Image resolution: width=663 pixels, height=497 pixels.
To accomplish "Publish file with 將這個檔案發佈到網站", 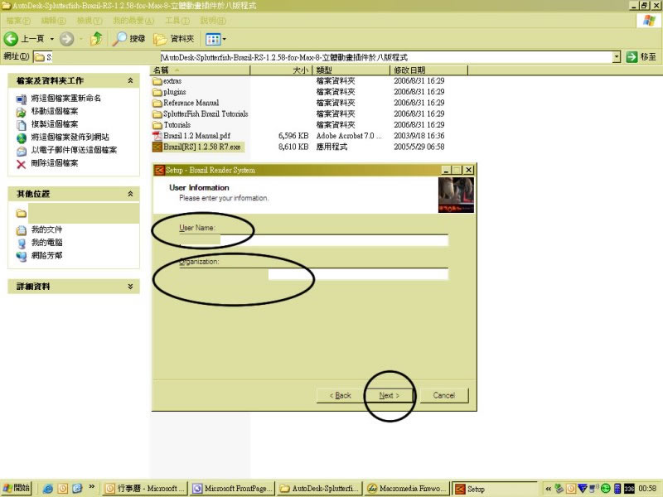I will click(x=70, y=137).
